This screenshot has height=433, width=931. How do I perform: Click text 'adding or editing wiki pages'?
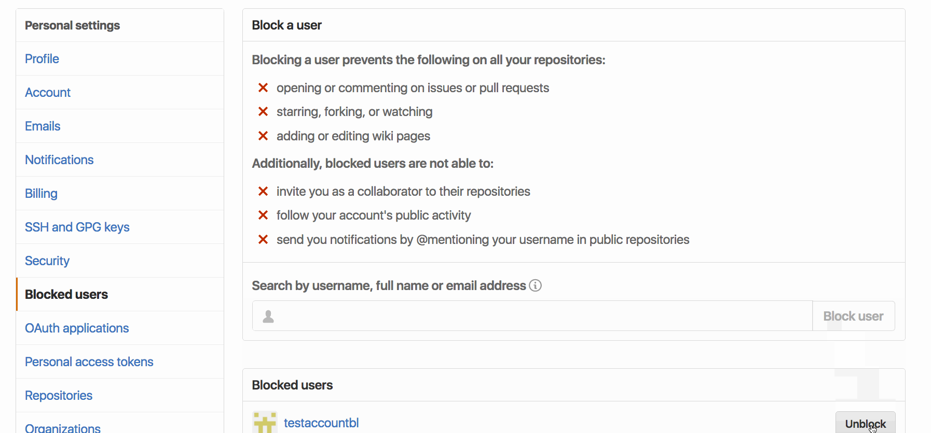click(x=353, y=136)
